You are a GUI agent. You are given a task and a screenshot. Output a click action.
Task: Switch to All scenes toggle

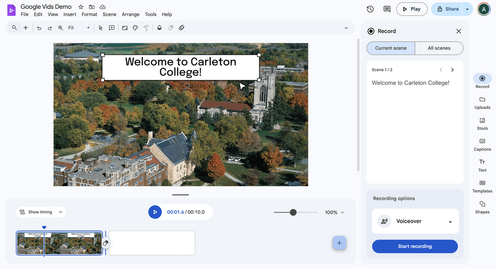click(x=439, y=48)
